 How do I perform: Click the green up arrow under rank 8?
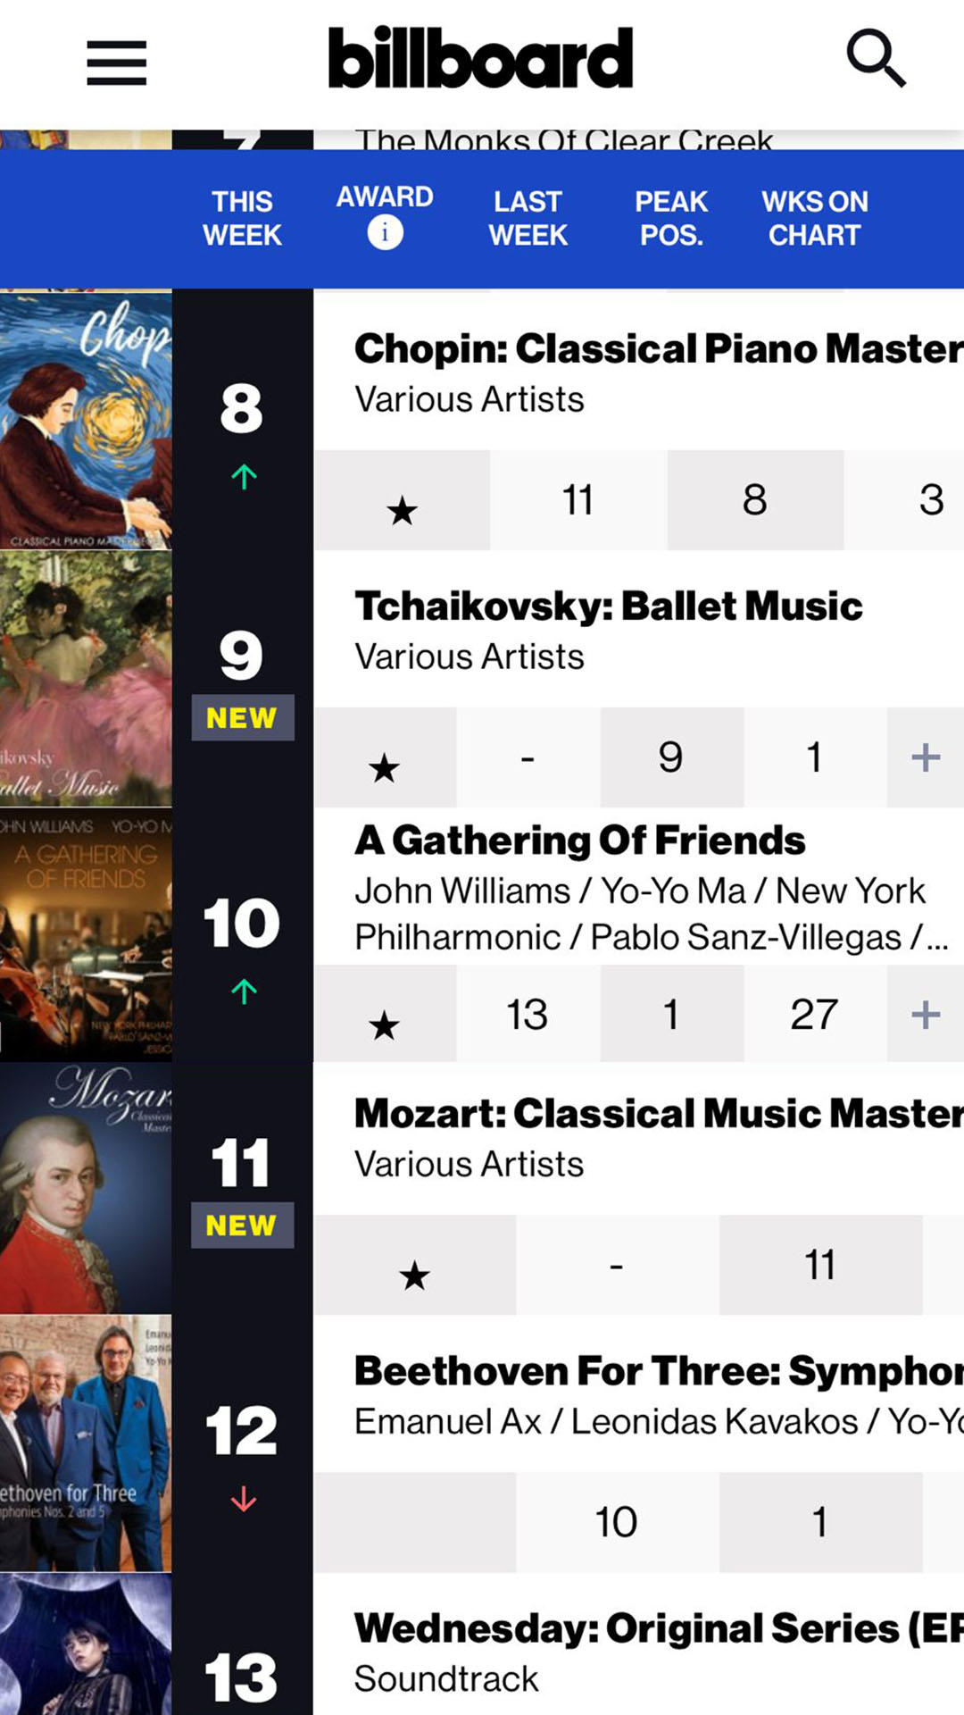click(244, 477)
